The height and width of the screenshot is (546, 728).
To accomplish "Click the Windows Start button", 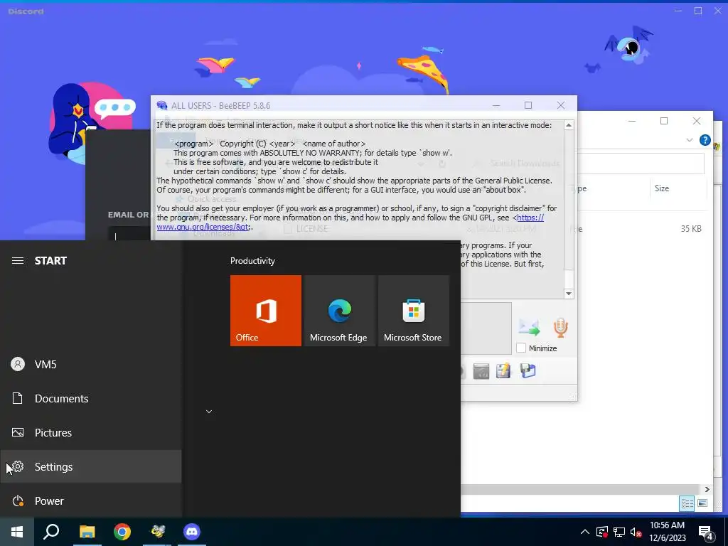I will [17, 532].
